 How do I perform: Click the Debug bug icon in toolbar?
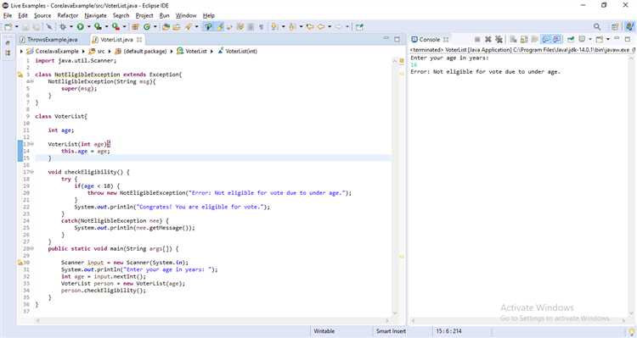point(63,27)
